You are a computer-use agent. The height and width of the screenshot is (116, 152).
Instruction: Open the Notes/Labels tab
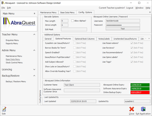point(104,39)
